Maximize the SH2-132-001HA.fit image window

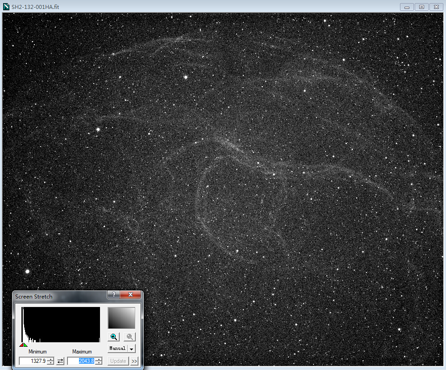421,7
